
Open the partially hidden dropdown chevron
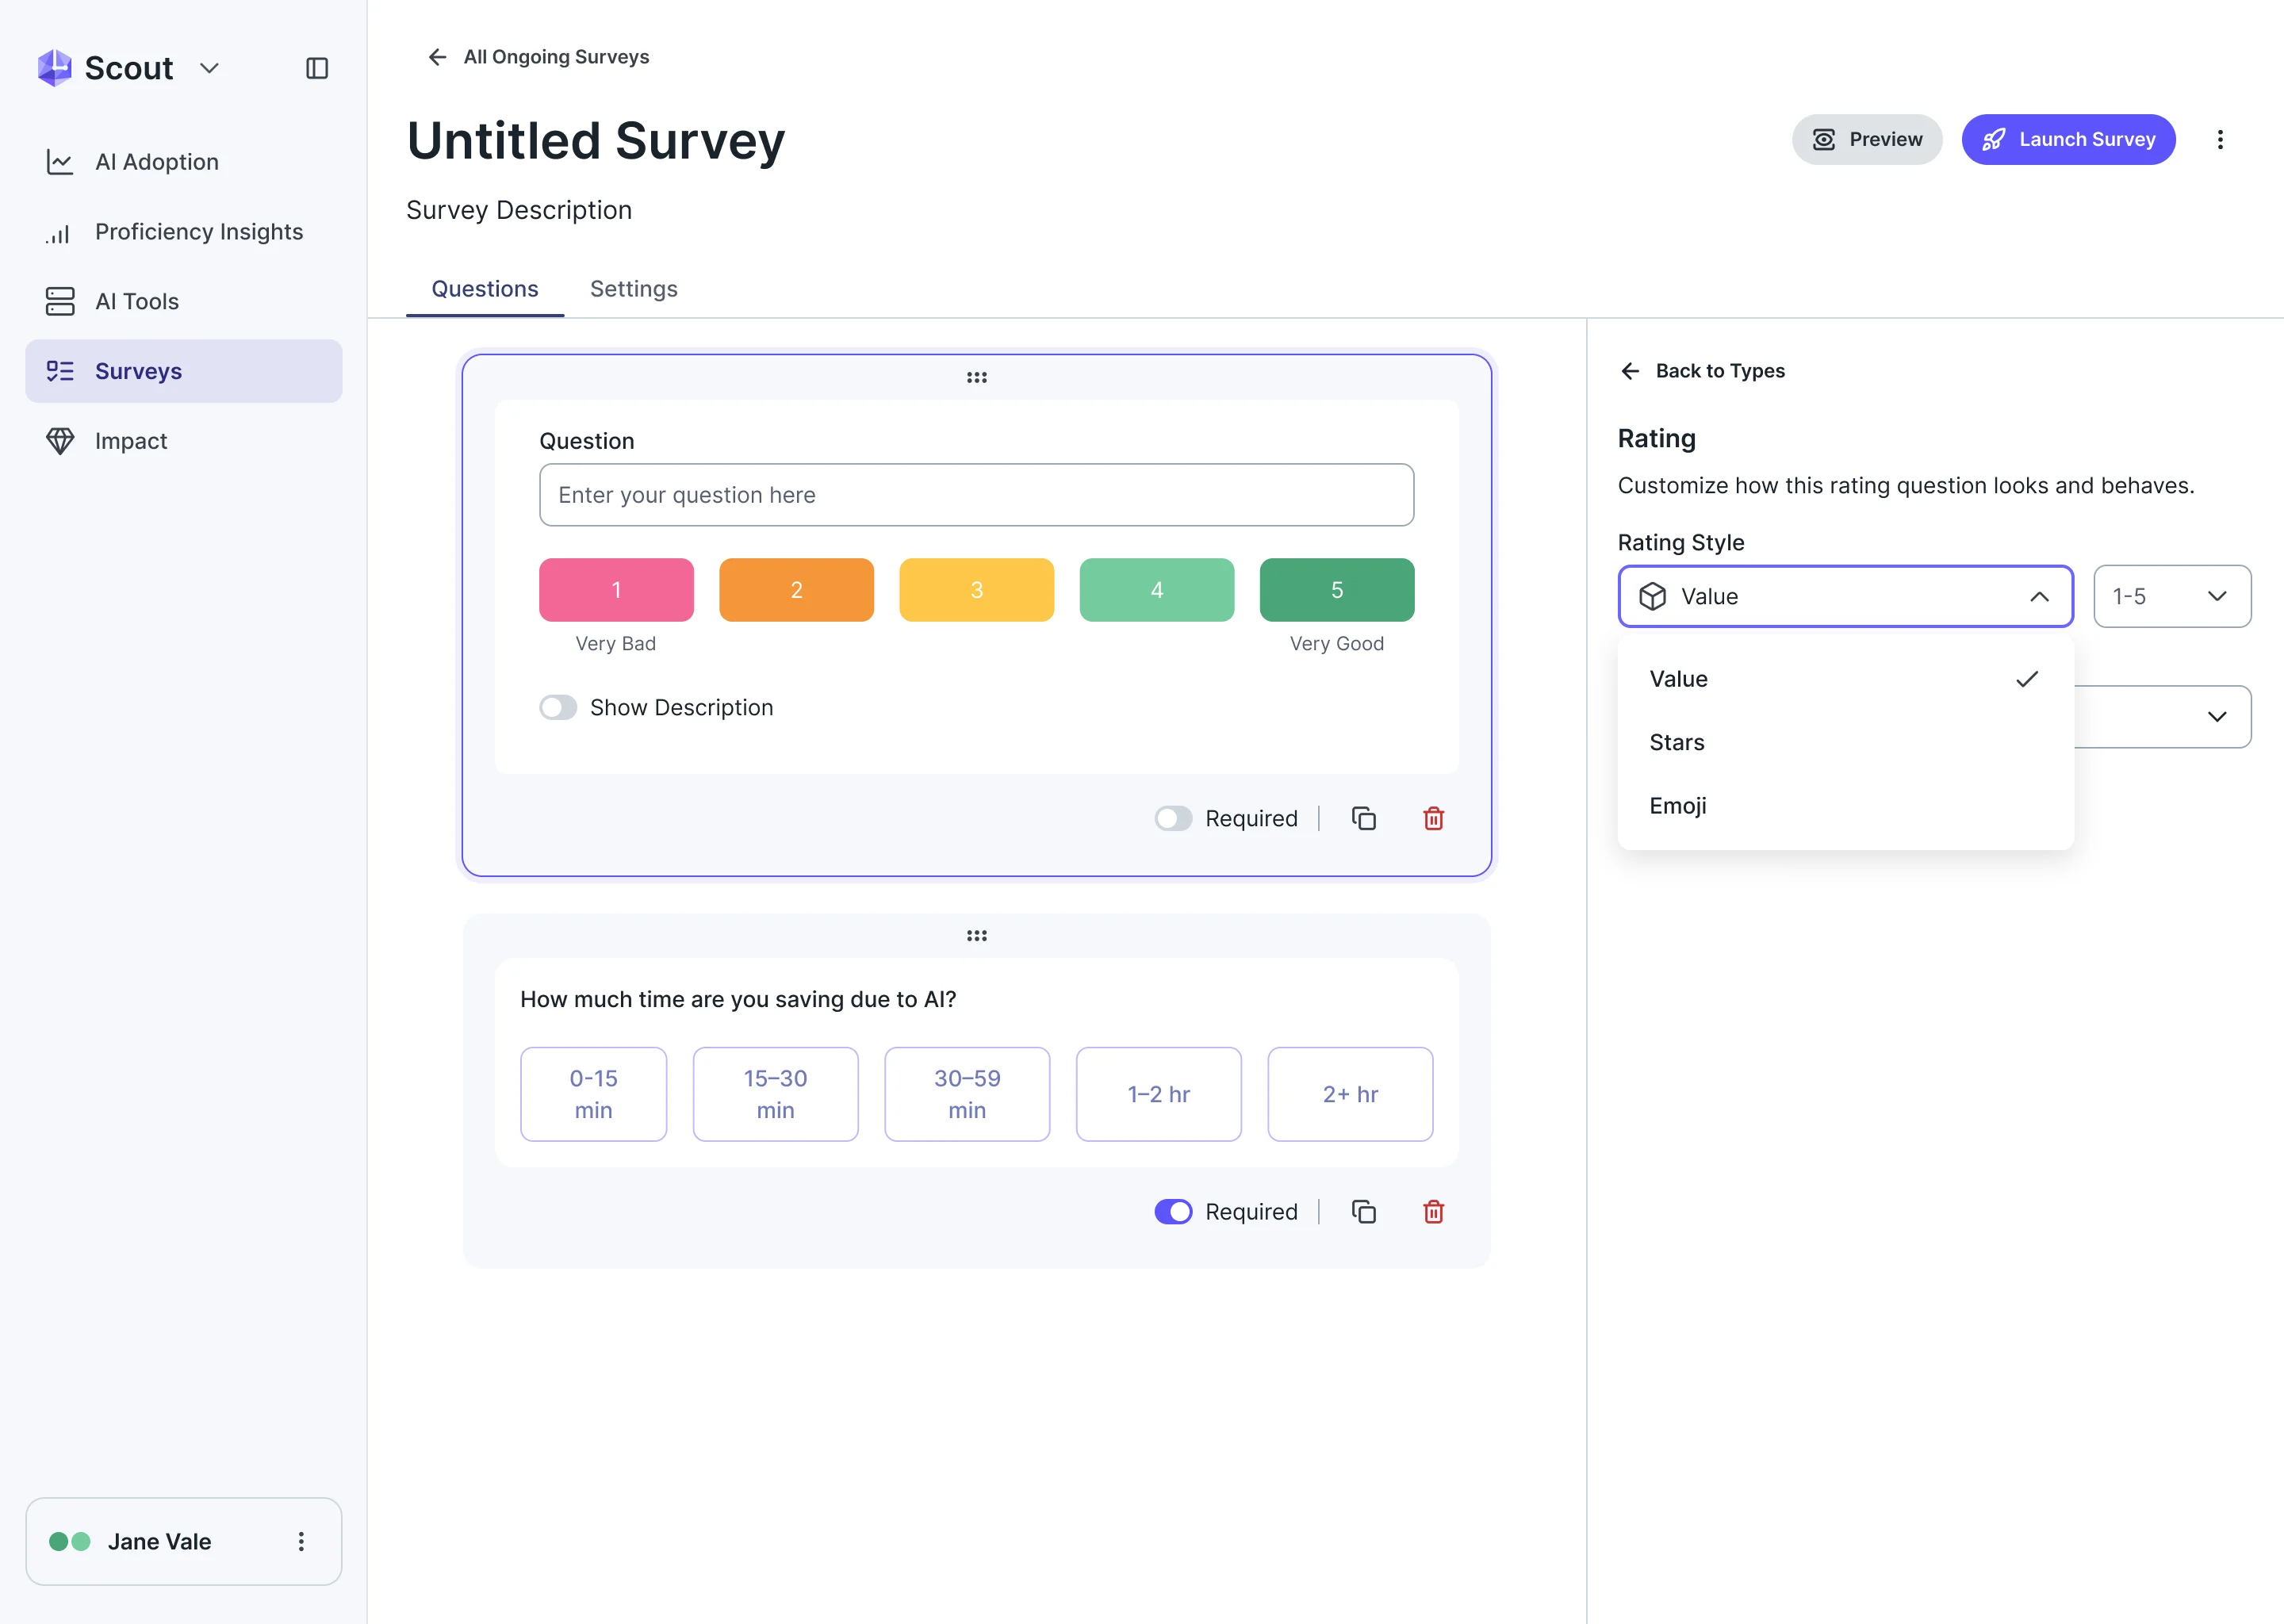click(2216, 717)
